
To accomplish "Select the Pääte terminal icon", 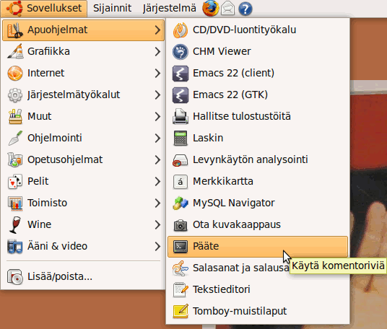I will 181,246.
